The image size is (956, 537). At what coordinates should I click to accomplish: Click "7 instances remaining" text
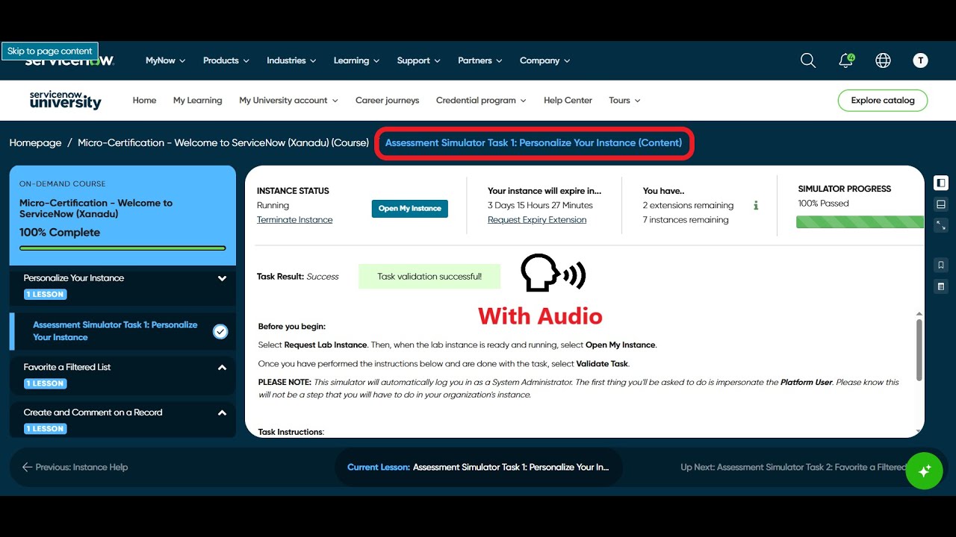tap(686, 219)
